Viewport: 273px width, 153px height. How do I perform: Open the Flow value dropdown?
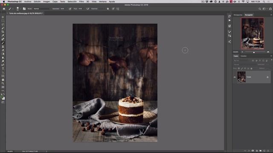pyautogui.click(x=84, y=8)
